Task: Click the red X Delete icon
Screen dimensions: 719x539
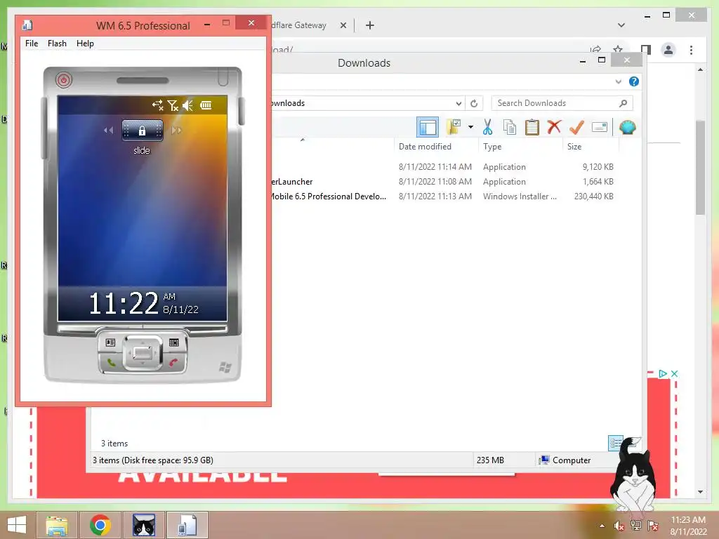Action: [554, 126]
